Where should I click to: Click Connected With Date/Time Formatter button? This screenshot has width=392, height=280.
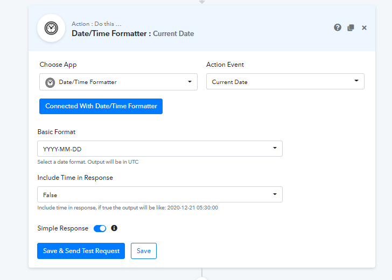tap(101, 106)
